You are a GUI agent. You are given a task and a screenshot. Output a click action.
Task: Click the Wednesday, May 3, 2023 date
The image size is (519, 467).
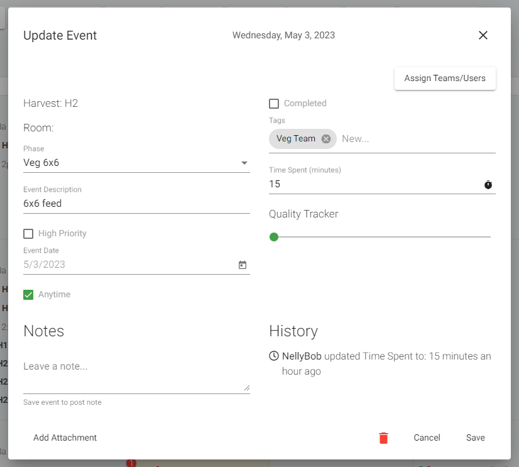283,35
